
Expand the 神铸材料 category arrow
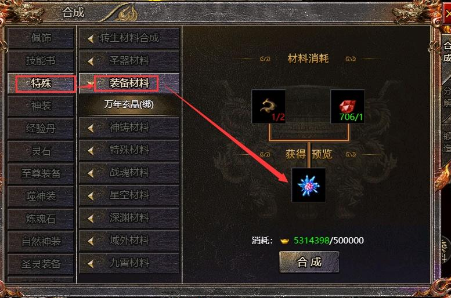[x=91, y=128]
